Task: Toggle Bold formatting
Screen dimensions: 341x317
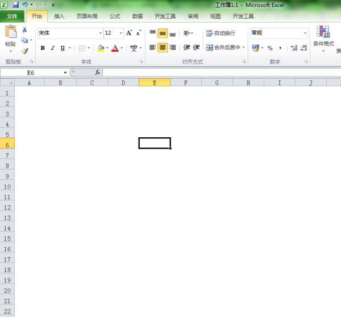Action: 43,48
